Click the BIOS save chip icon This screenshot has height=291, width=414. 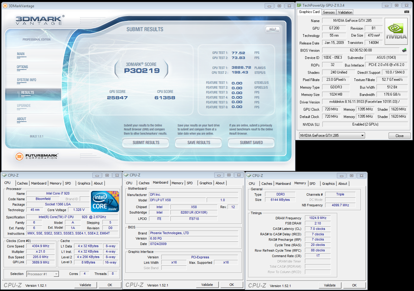click(404, 50)
